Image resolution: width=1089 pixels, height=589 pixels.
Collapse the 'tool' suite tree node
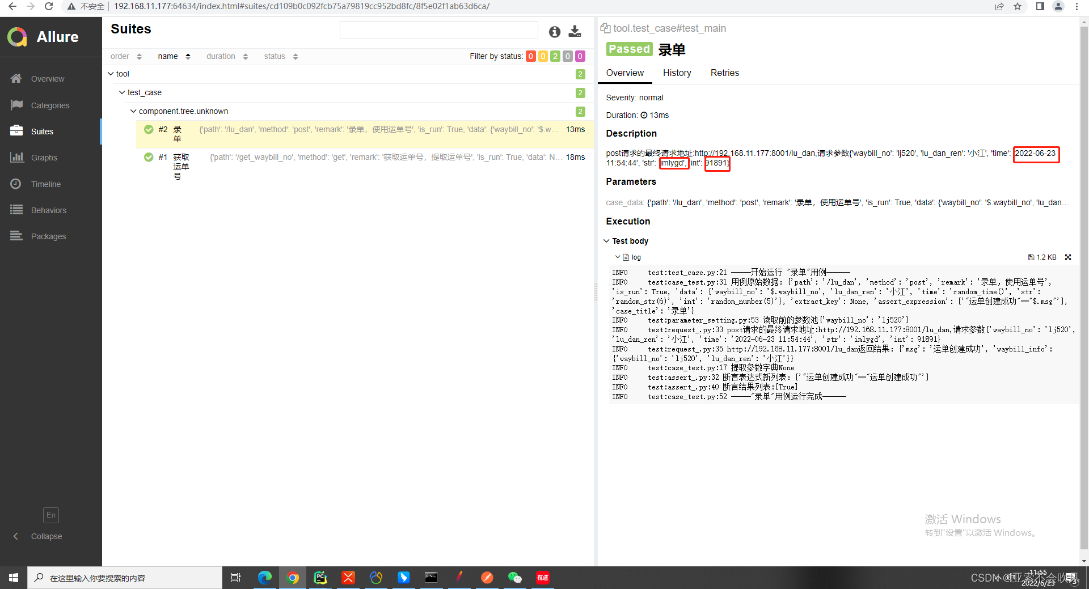coord(111,74)
